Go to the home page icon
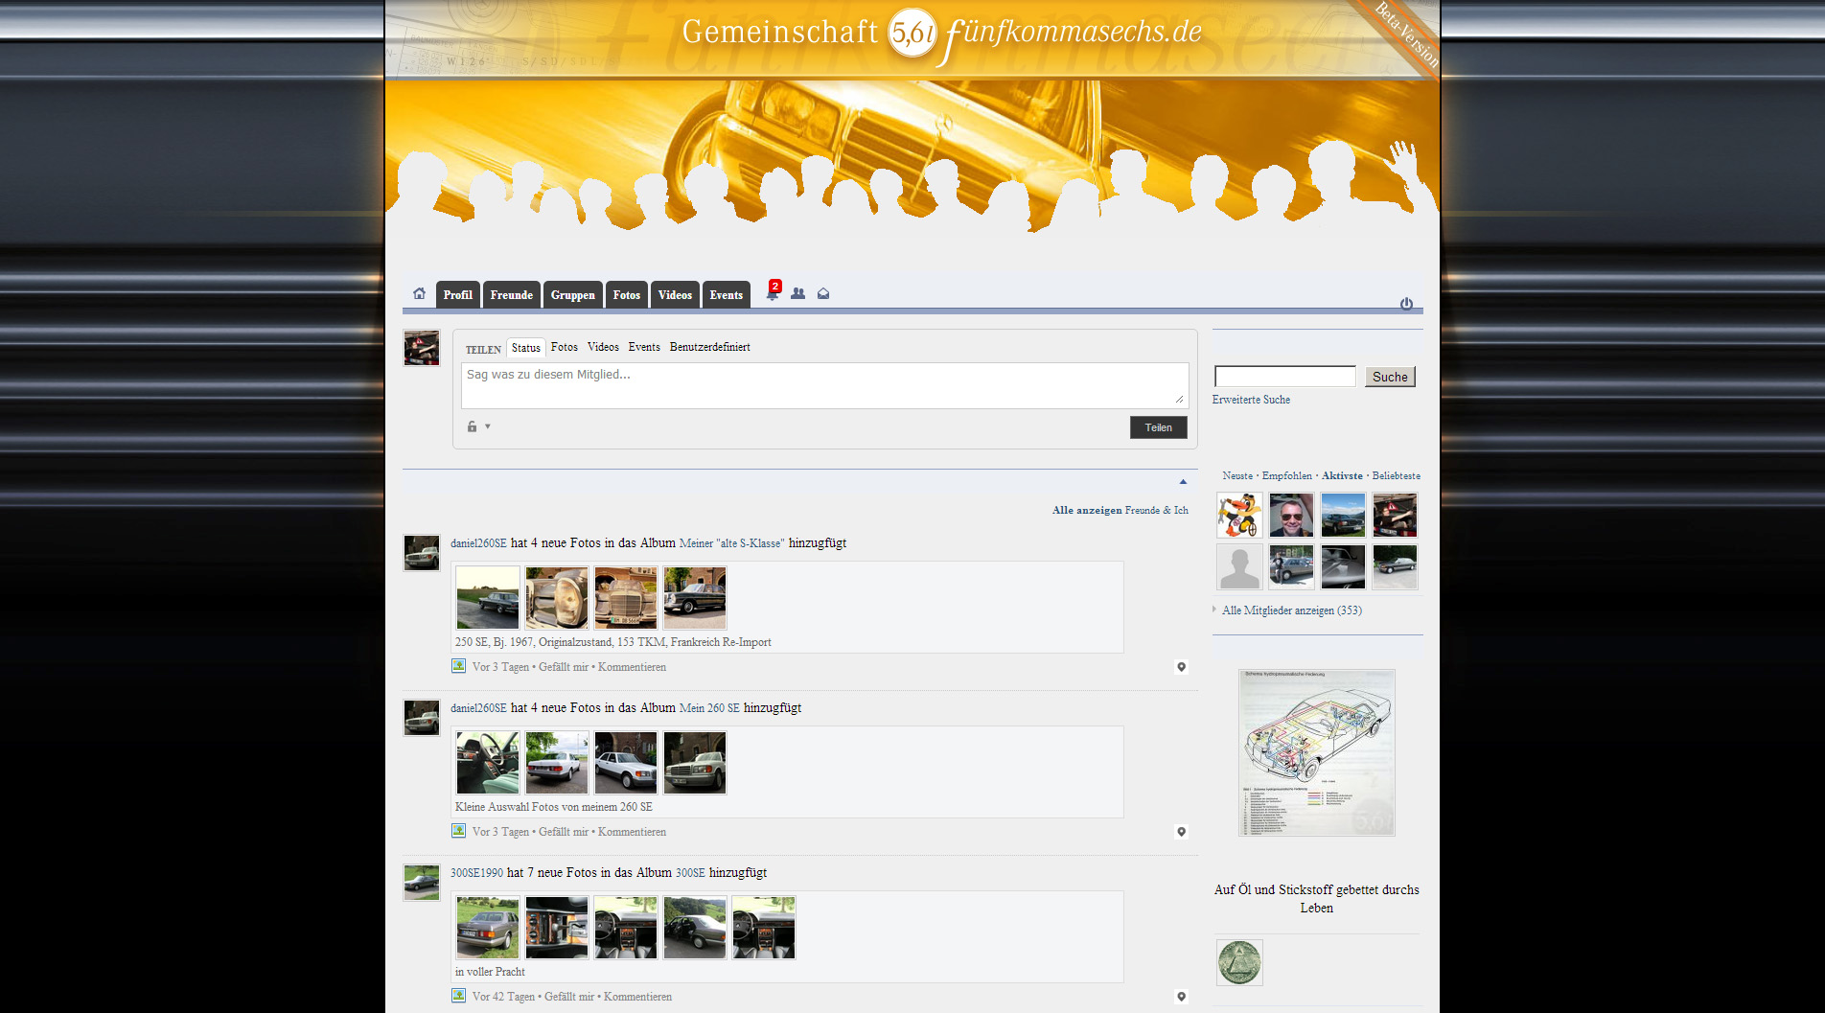This screenshot has width=1825, height=1013. (x=419, y=293)
